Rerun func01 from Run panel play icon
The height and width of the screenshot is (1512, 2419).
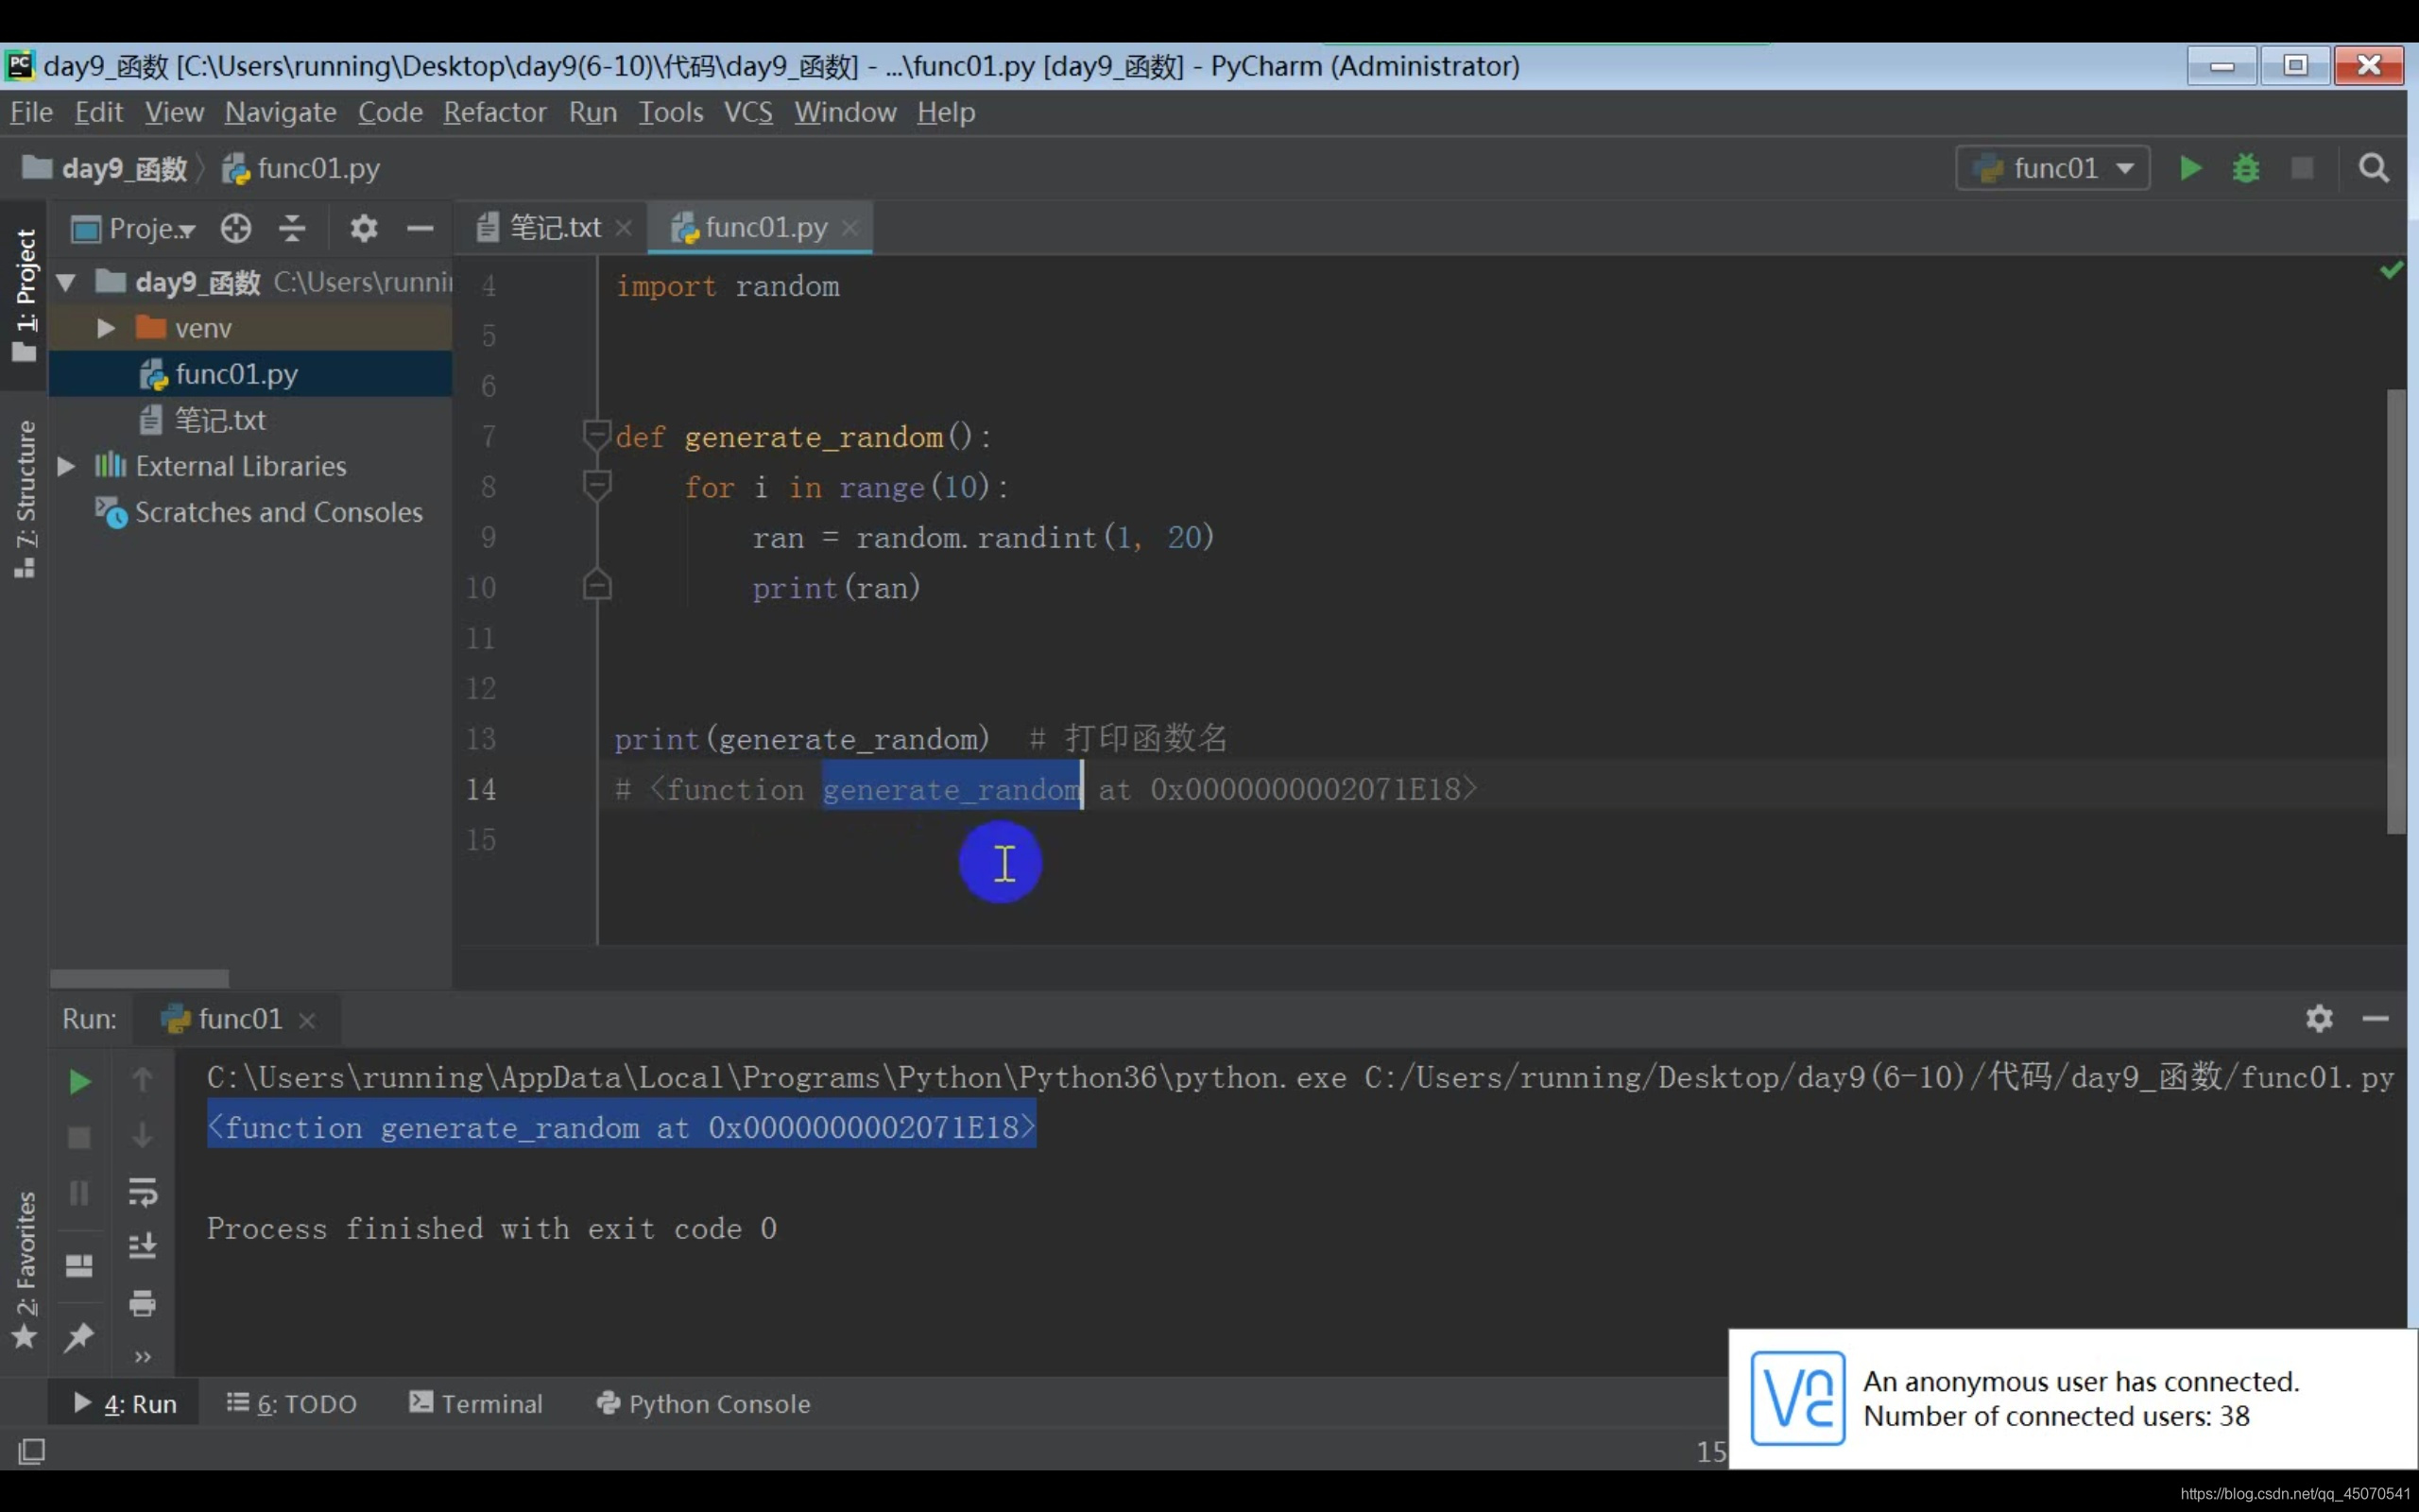click(79, 1081)
